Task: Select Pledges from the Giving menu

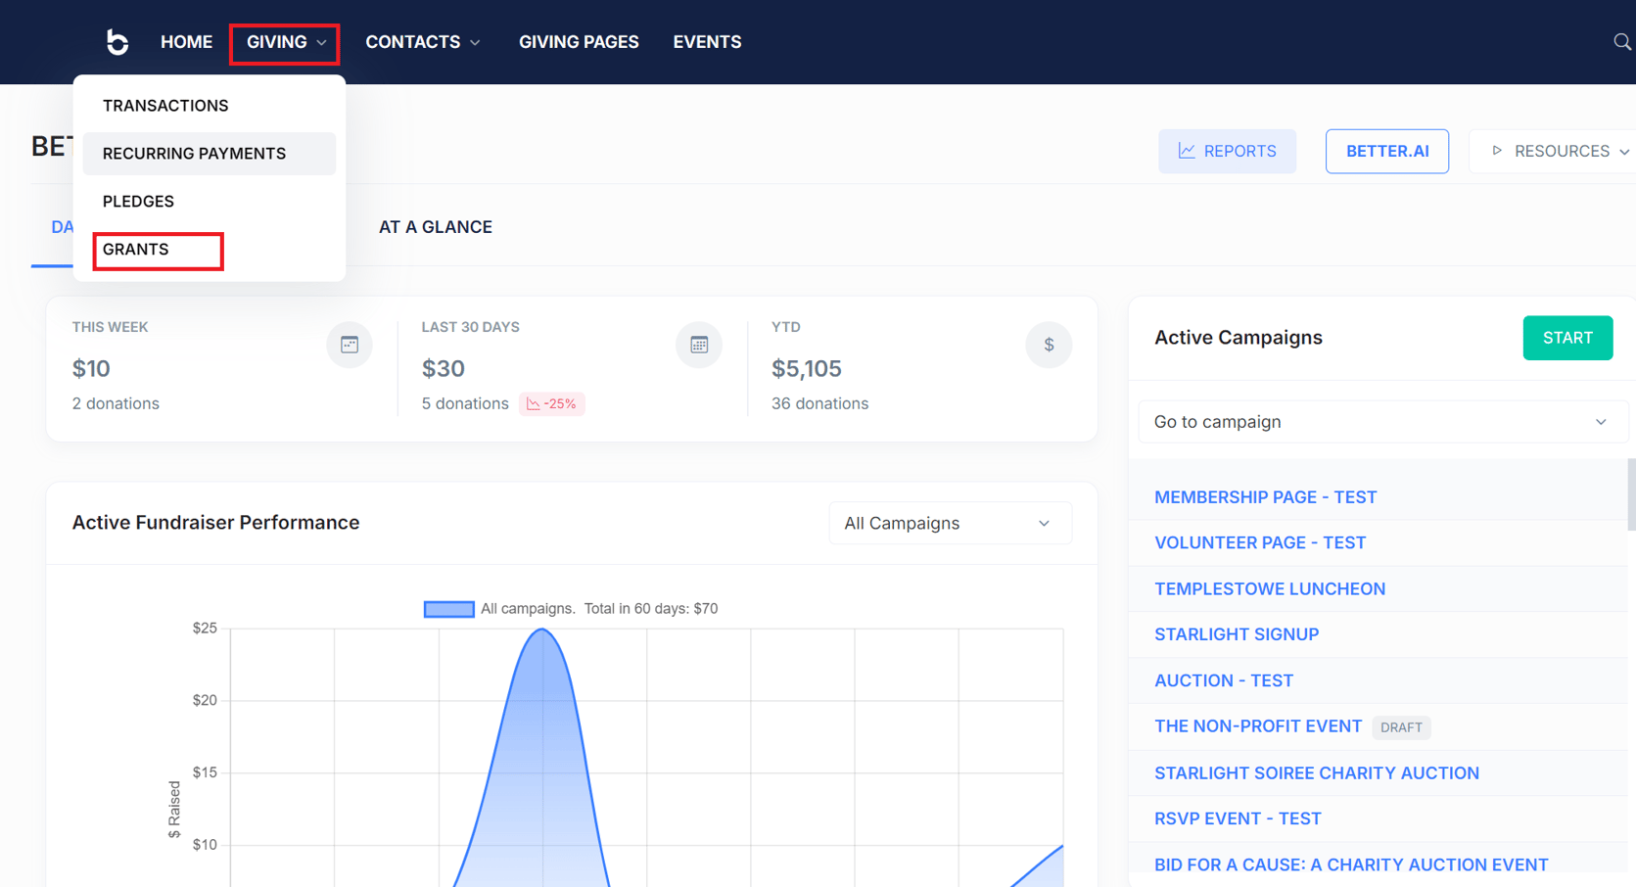Action: coord(138,201)
